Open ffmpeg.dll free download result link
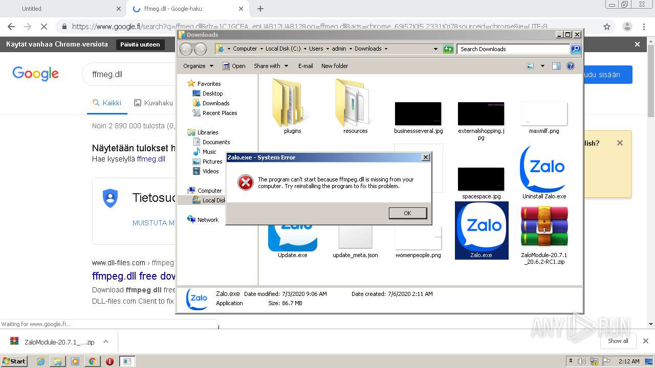 pos(134,277)
